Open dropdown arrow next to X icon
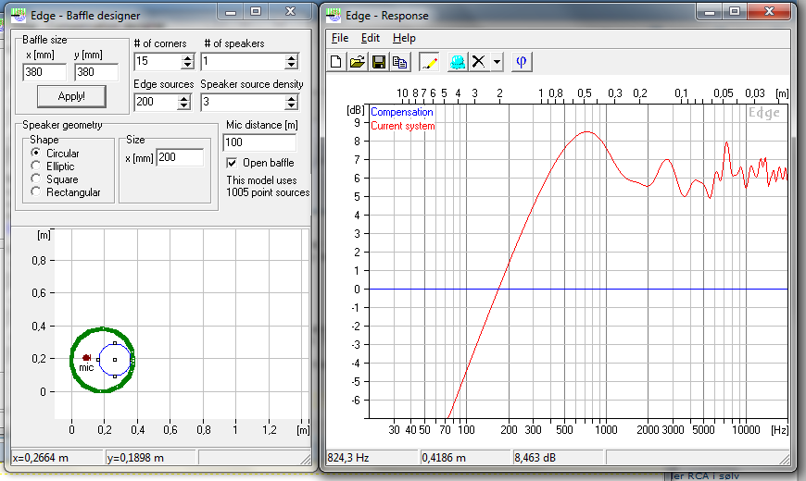Viewport: 806px width, 481px height. pyautogui.click(x=497, y=62)
